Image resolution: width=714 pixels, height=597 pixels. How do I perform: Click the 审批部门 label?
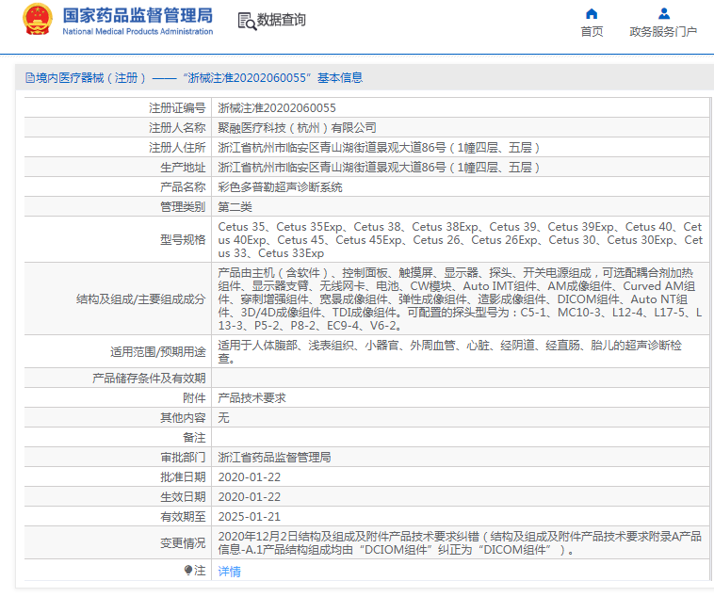[183, 458]
